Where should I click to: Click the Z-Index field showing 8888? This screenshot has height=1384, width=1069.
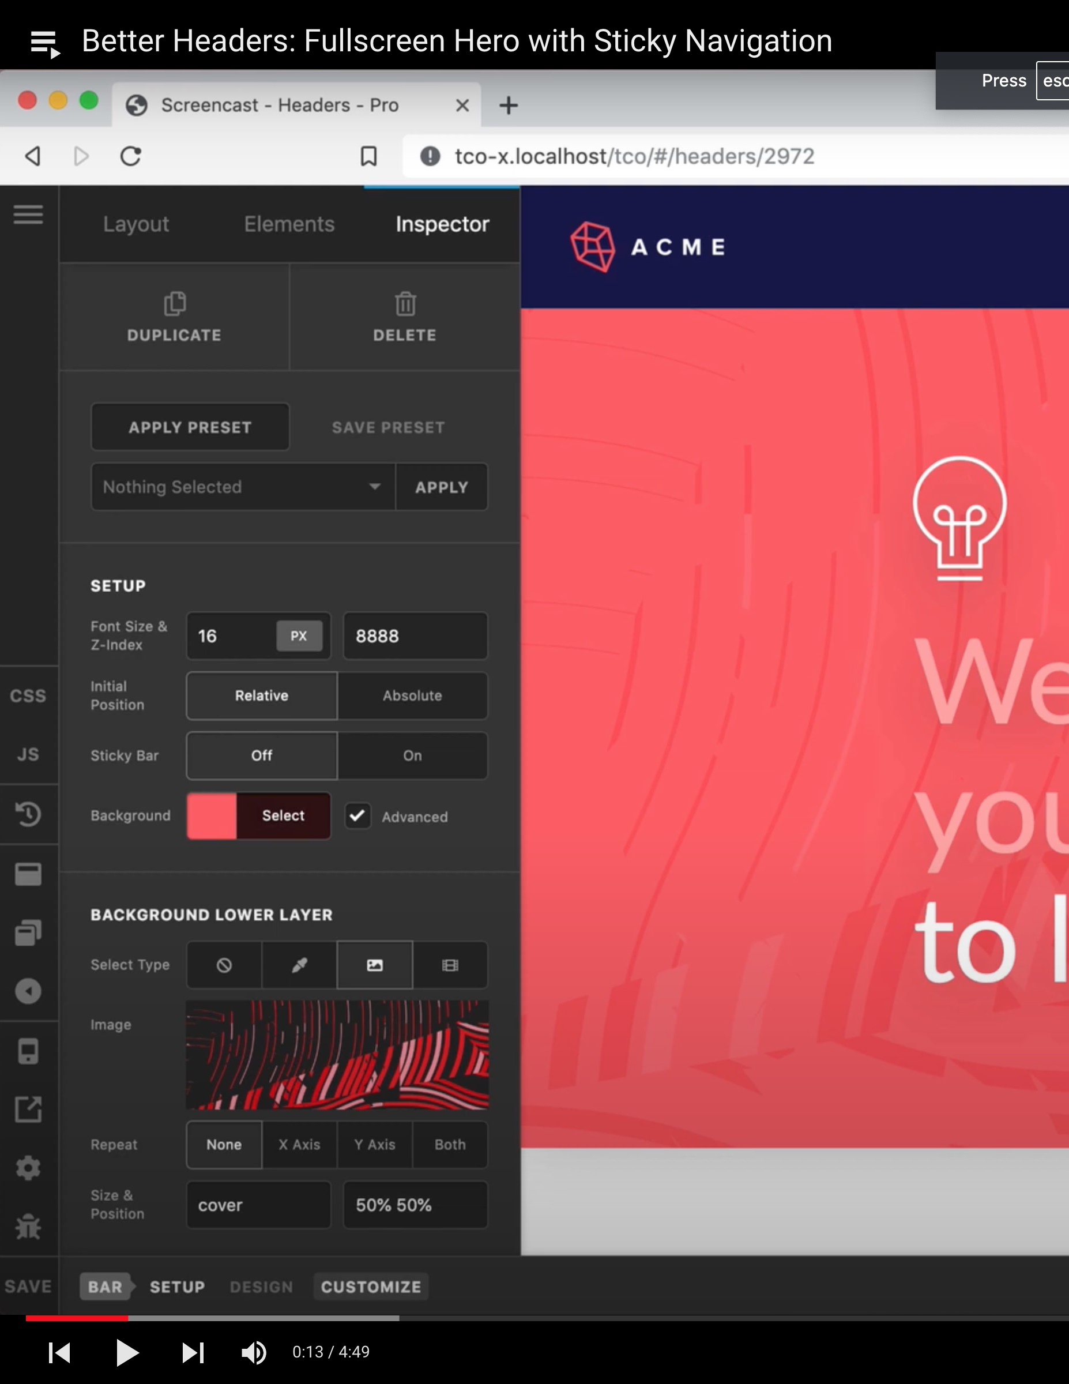[415, 635]
